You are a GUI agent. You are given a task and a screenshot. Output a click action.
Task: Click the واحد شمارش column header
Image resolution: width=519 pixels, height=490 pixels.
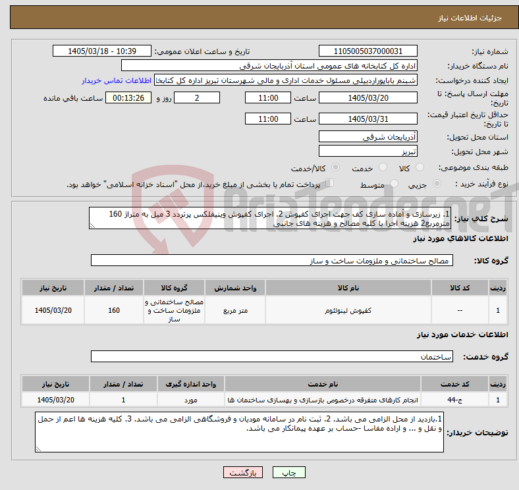point(235,288)
